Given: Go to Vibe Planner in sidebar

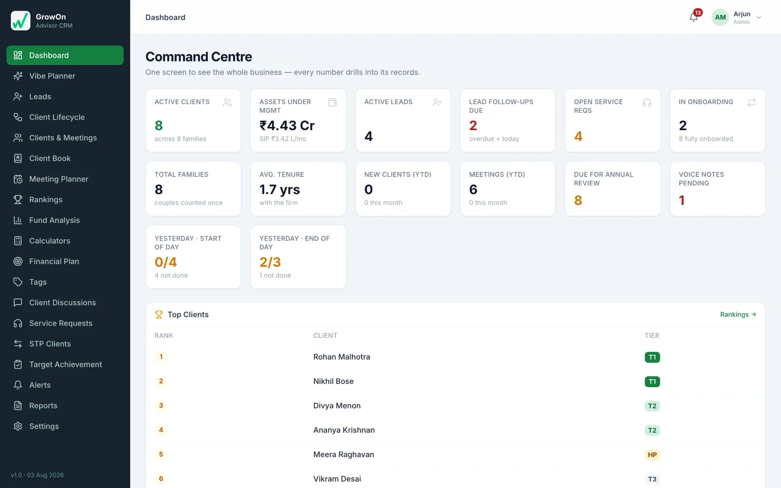Looking at the screenshot, I should pos(65,76).
